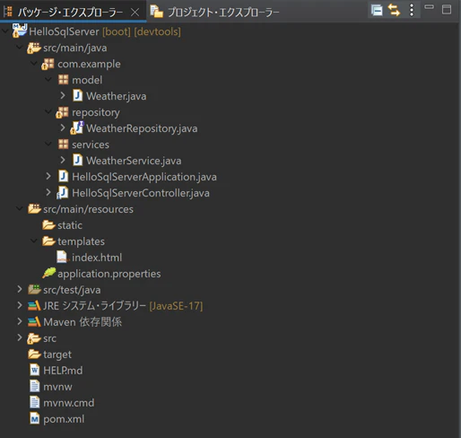Click the index.html file icon

(62, 258)
